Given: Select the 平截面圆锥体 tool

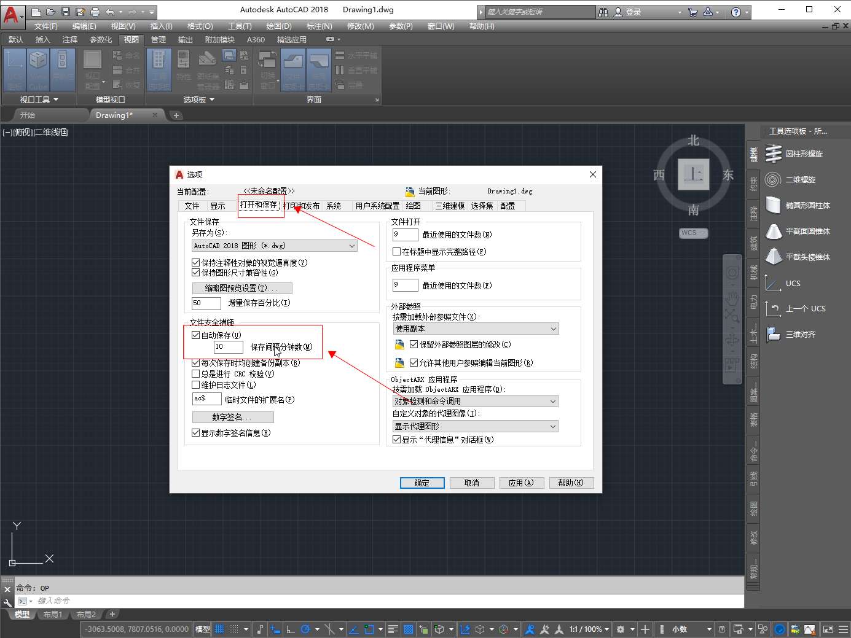Looking at the screenshot, I should pyautogui.click(x=799, y=231).
